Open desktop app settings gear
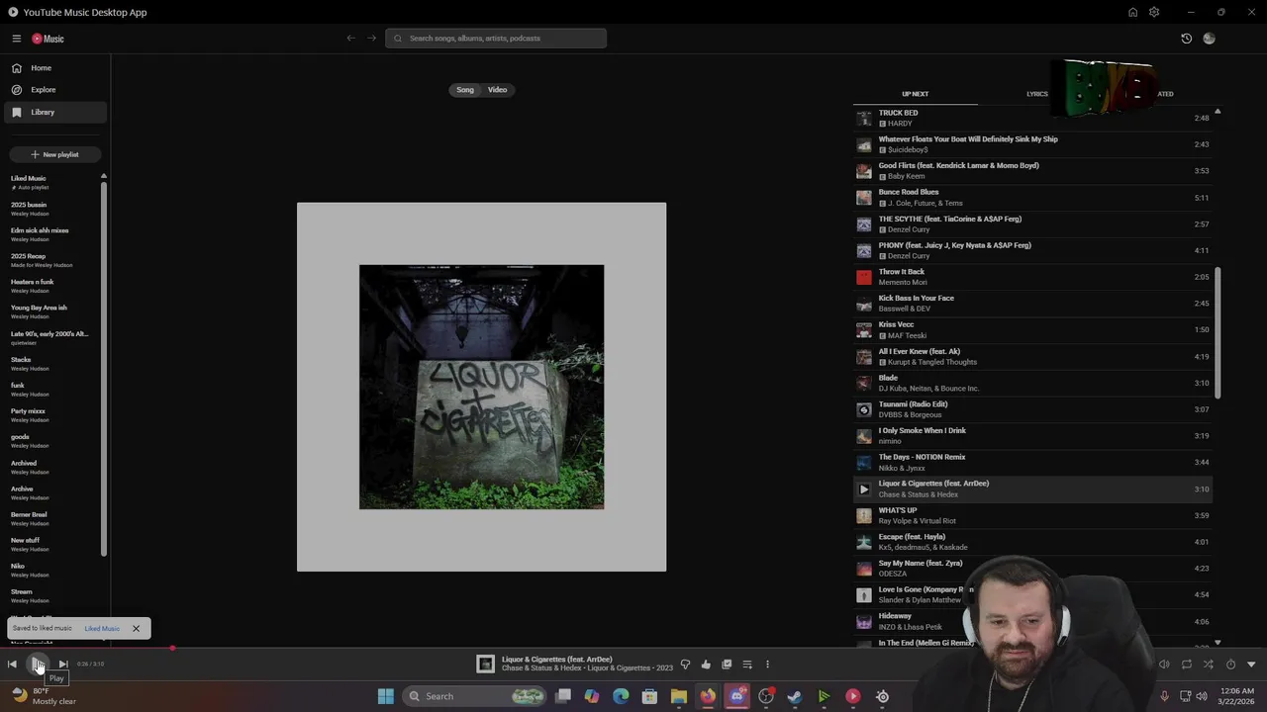This screenshot has width=1267, height=712. click(x=1154, y=12)
